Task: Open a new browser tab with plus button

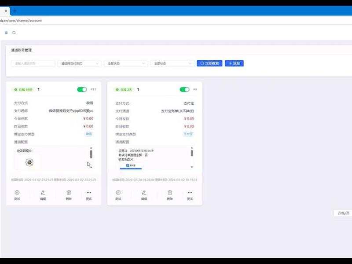Action: click(15, 11)
